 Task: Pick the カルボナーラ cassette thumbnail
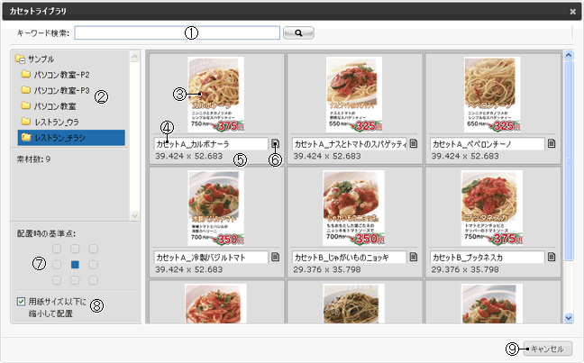point(216,95)
